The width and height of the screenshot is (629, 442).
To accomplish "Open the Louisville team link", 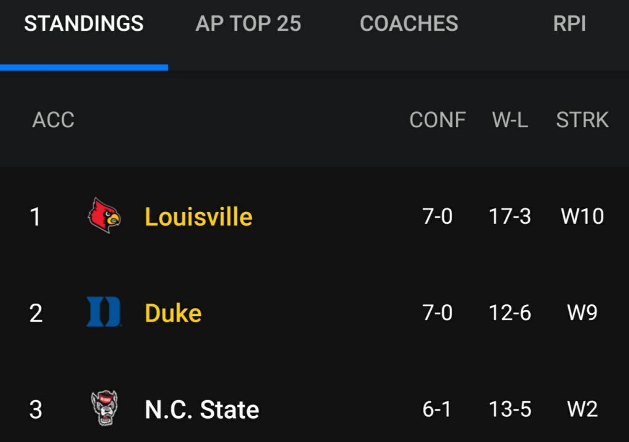I will tap(198, 216).
